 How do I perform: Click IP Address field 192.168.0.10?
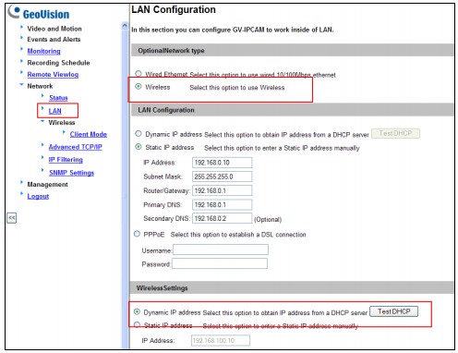click(222, 163)
